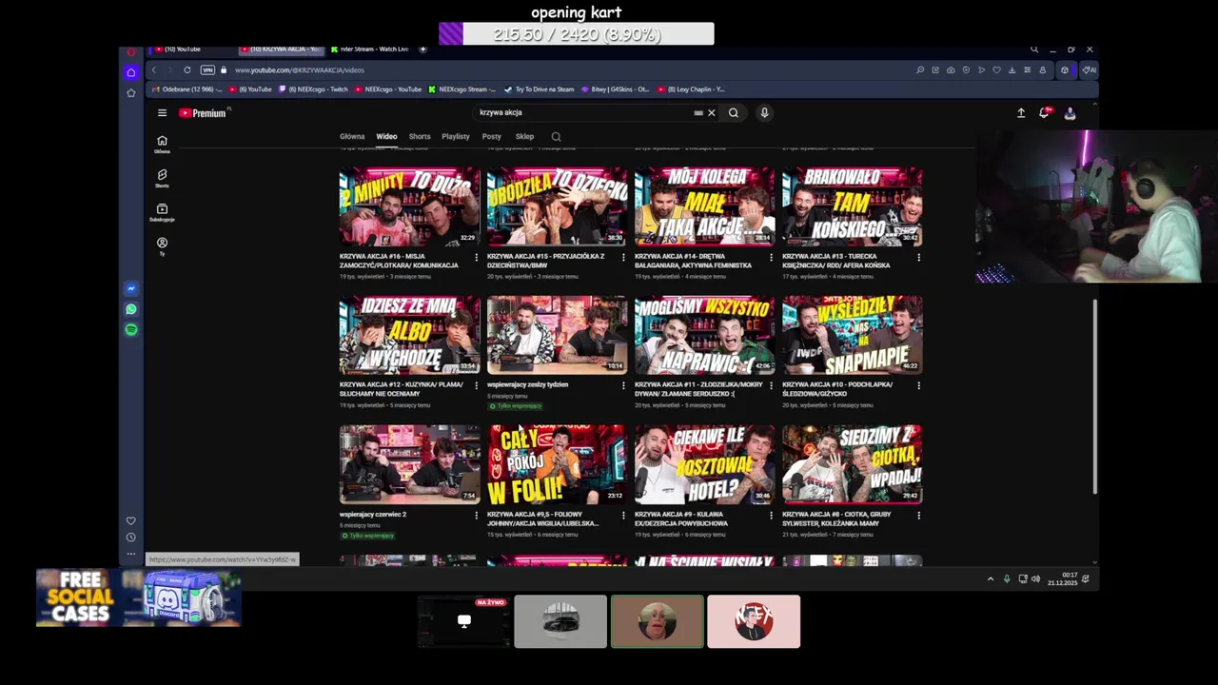The width and height of the screenshot is (1218, 685).
Task: Click the upload/create icon in the YouTube header
Action: (1021, 112)
